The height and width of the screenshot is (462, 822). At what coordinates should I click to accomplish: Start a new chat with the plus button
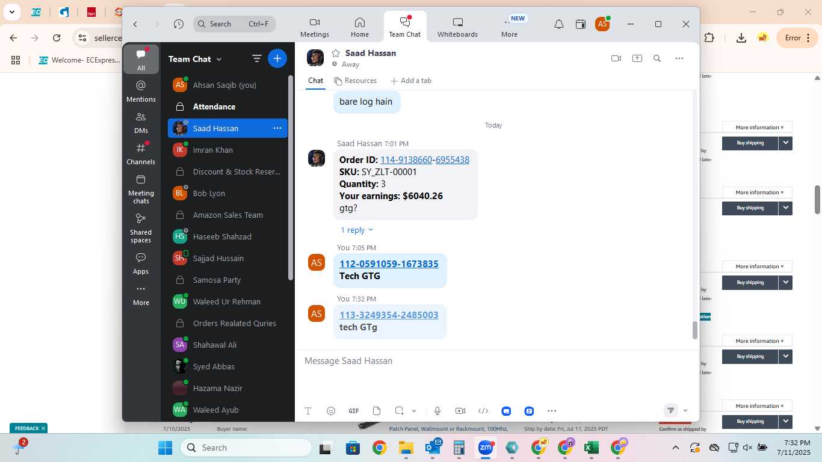pos(277,58)
